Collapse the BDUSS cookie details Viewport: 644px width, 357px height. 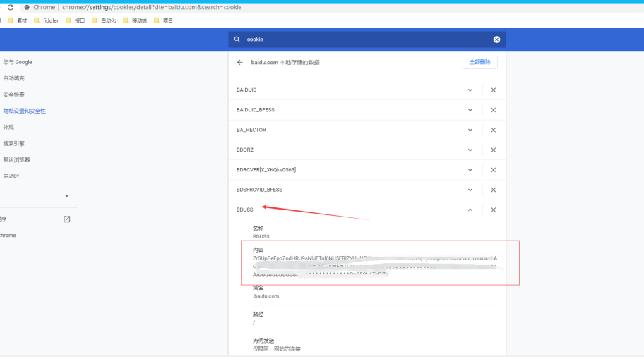tap(470, 210)
